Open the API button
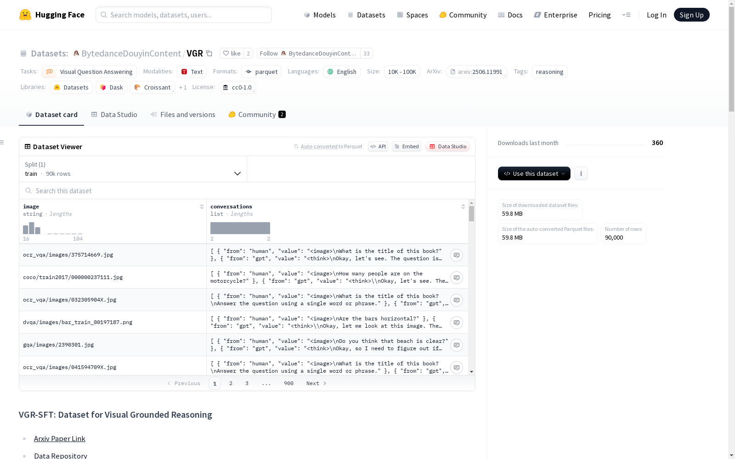This screenshot has width=735, height=459. coord(378,146)
